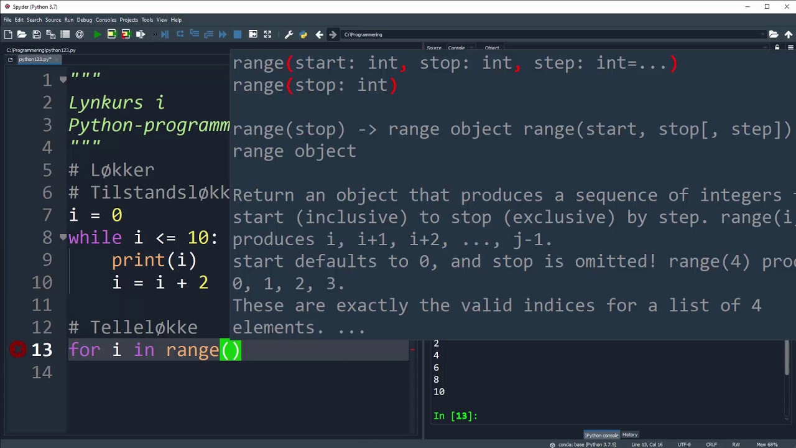Run selection or current line icon
Image resolution: width=796 pixels, height=448 pixels.
[141, 34]
